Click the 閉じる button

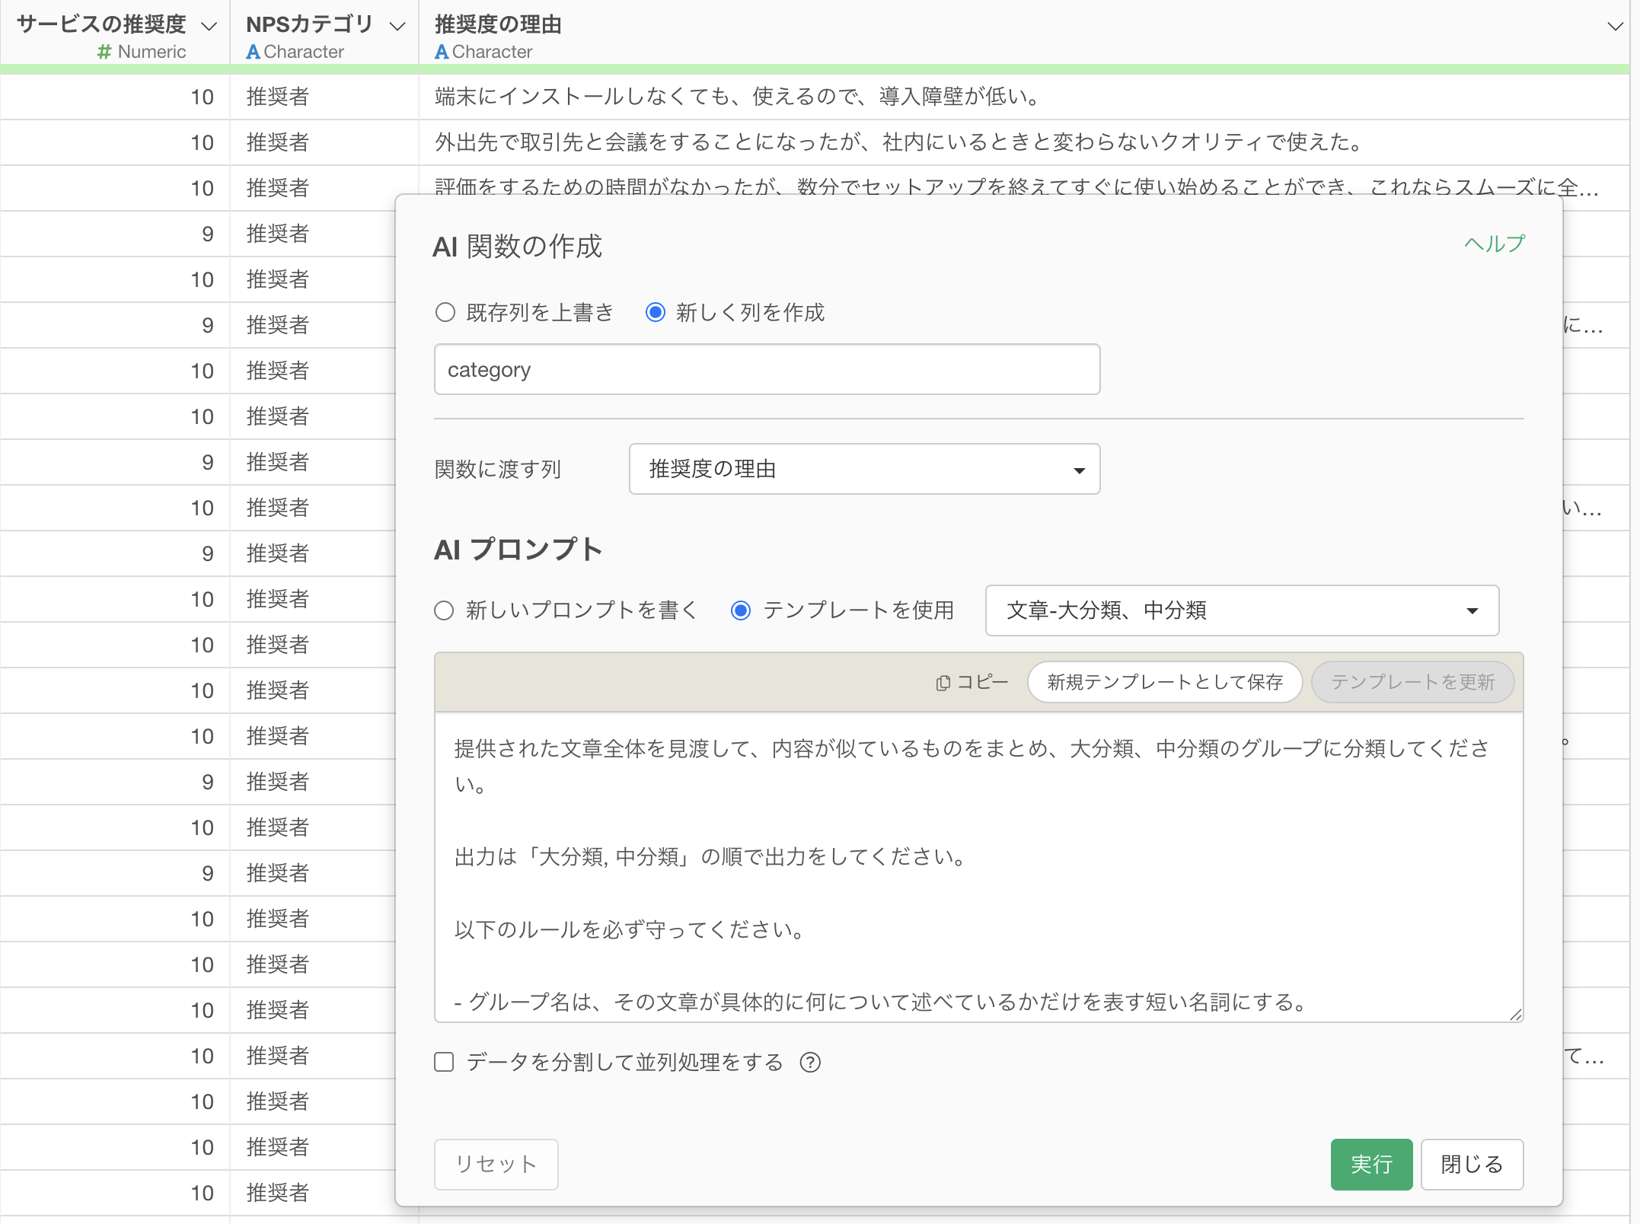[x=1472, y=1164]
